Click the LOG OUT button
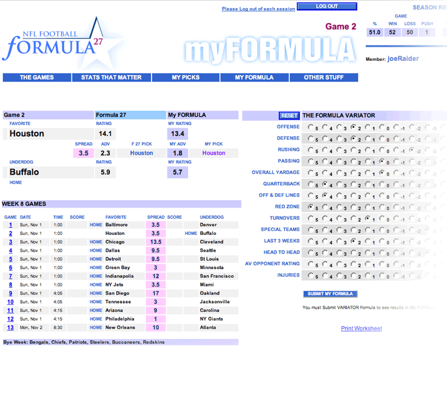447x397 pixels. 327,6
